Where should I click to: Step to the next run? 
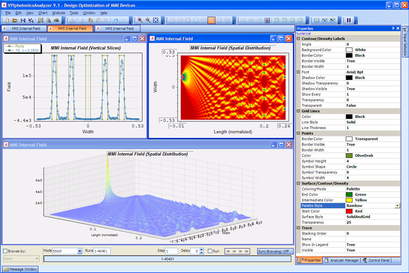pos(240,251)
